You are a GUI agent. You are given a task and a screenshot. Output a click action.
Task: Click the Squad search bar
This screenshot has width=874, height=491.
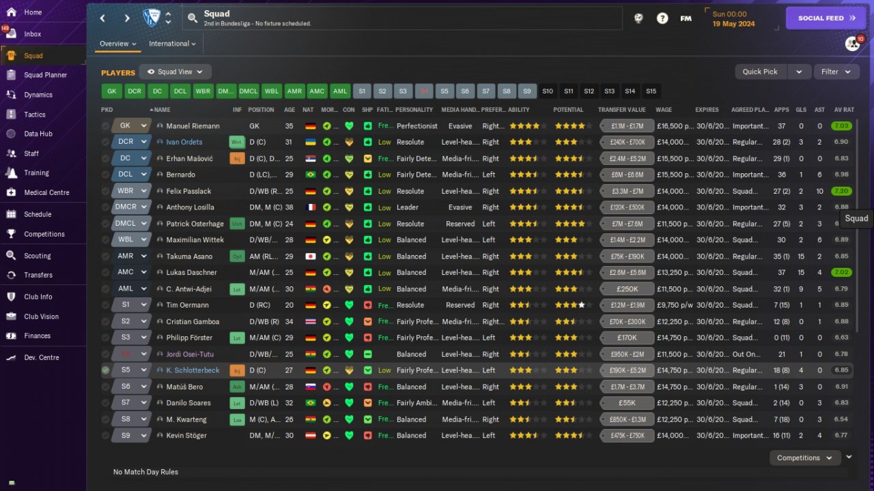tap(403, 18)
